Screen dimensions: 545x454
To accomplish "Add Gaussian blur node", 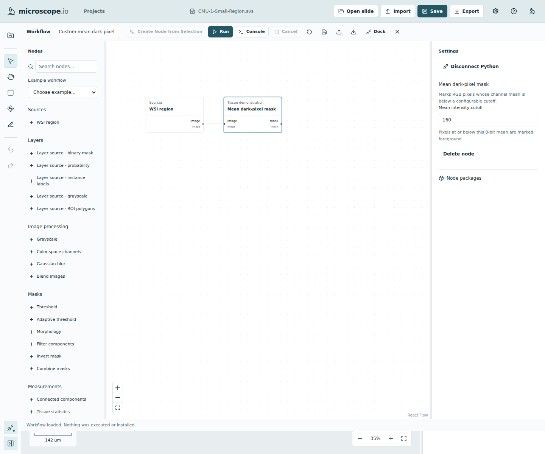I will pos(62,264).
